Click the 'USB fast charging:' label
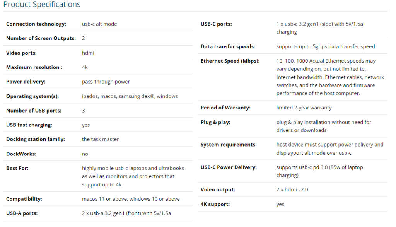396x227 pixels. [29, 125]
